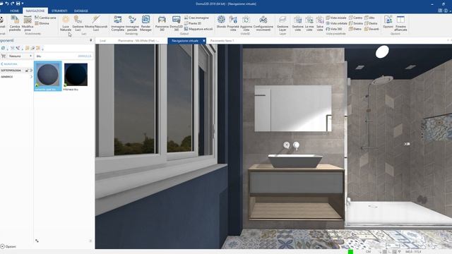Click the green indicator in status bar
This screenshot has height=254, width=452.
[x=350, y=252]
